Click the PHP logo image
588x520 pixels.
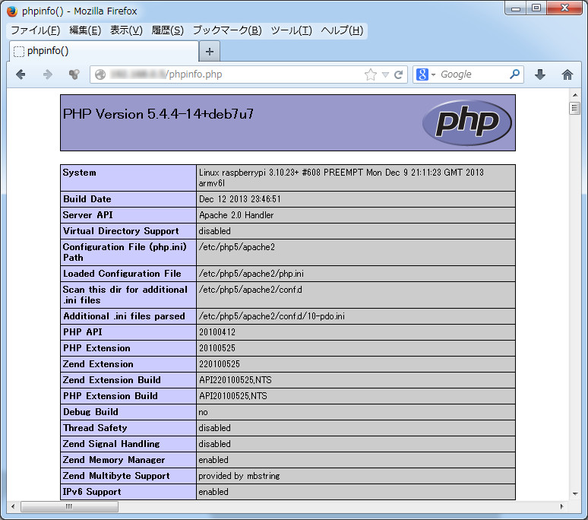click(467, 122)
